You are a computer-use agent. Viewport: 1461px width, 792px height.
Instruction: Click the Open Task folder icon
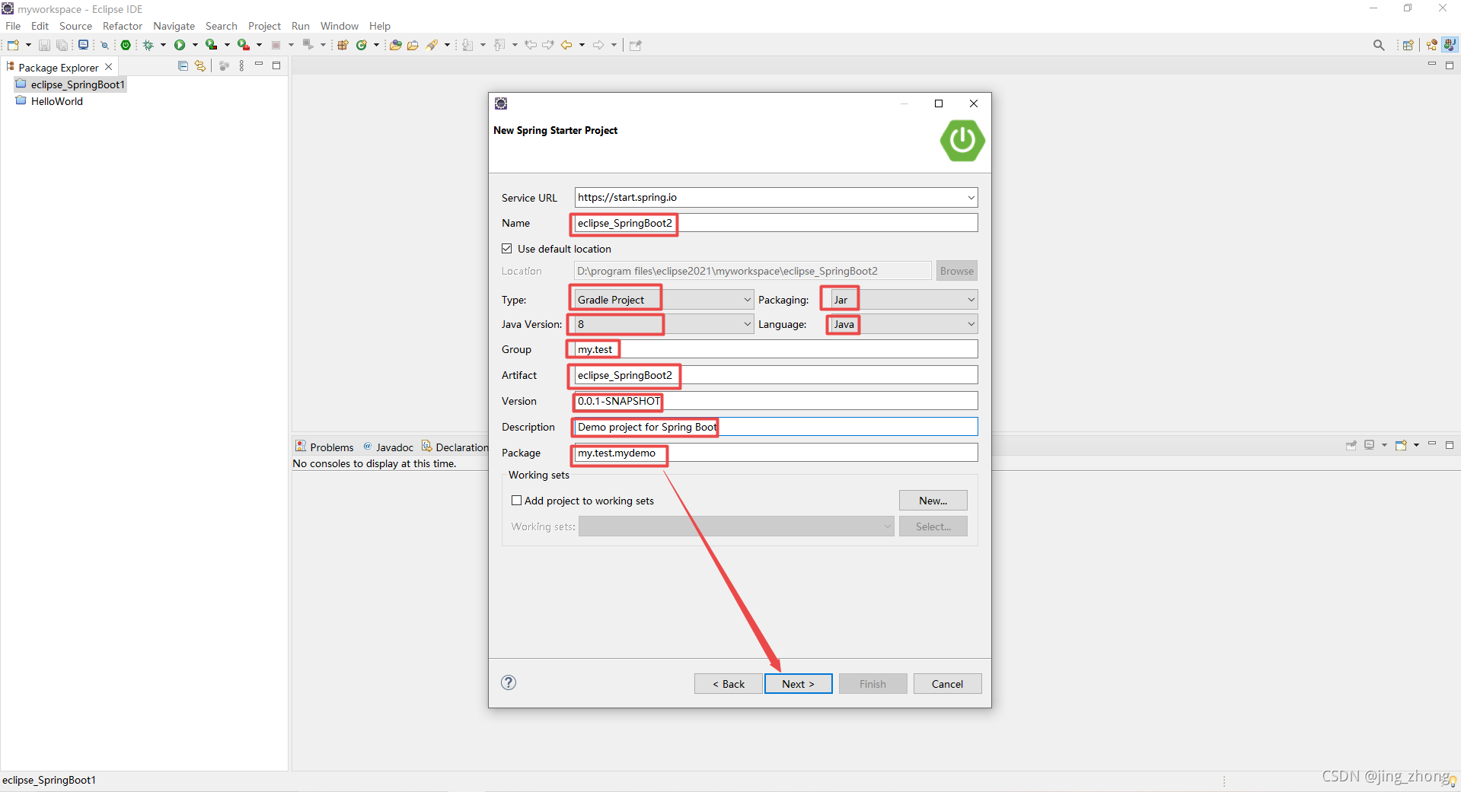point(413,45)
